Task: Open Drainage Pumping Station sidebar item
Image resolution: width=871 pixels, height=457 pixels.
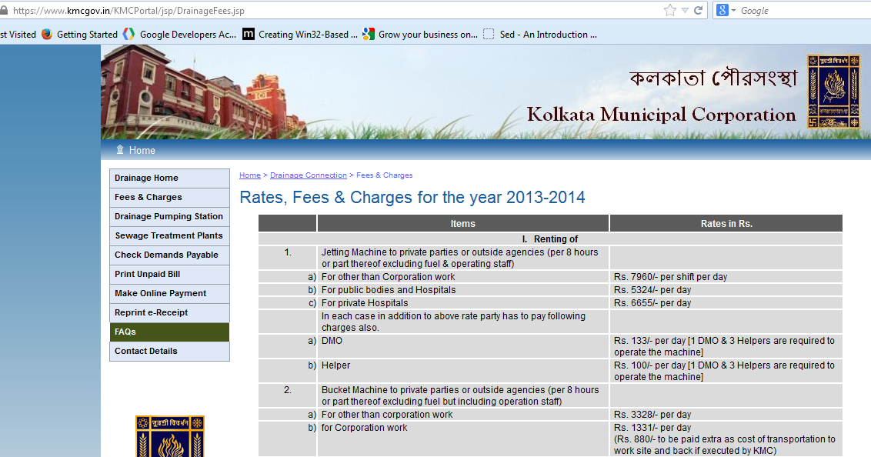Action: 169,216
